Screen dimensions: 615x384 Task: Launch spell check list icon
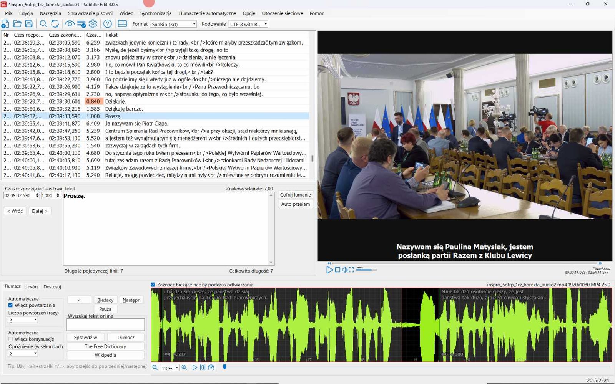81,24
